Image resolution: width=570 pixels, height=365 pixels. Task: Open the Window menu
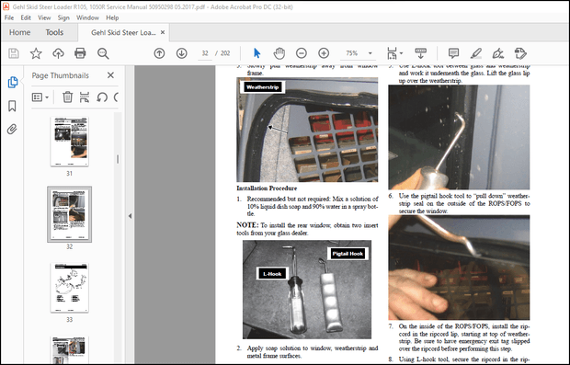[x=87, y=17]
